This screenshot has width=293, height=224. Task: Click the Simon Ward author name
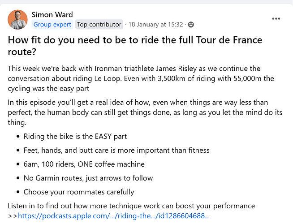click(x=52, y=15)
